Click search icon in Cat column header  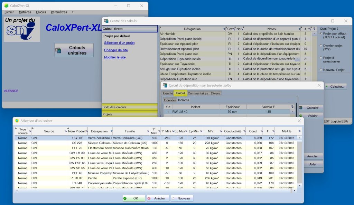click(233, 29)
